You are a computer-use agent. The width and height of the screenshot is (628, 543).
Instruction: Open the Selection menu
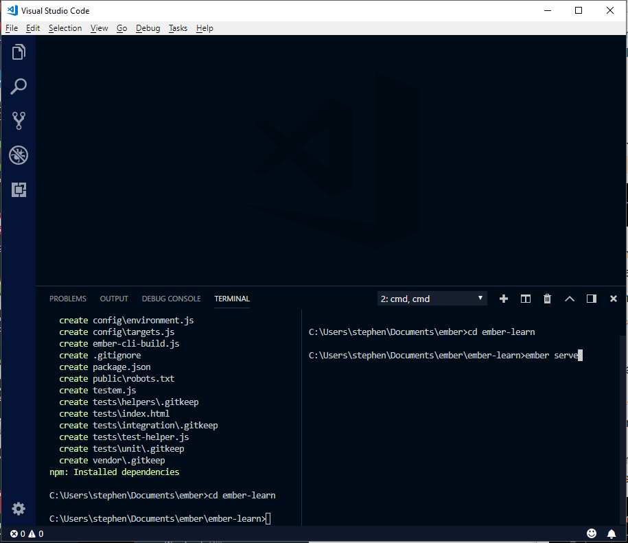65,28
